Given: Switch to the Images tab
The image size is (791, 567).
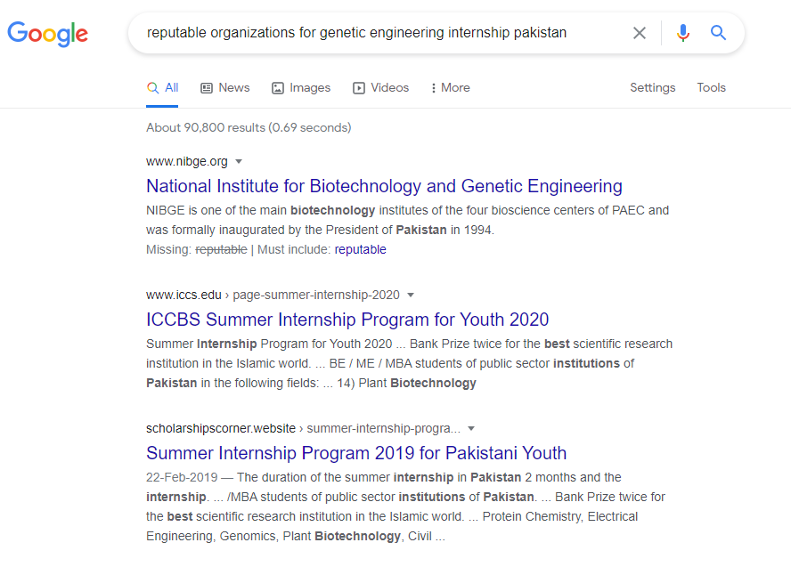Looking at the screenshot, I should pyautogui.click(x=301, y=88).
